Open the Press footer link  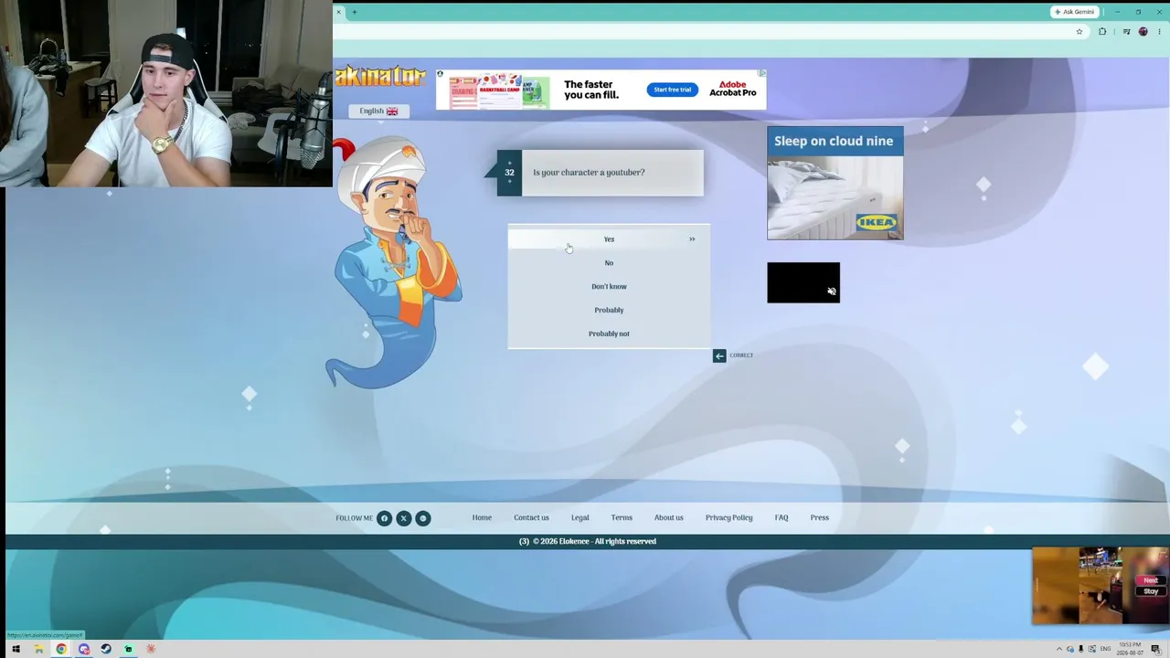tap(819, 518)
